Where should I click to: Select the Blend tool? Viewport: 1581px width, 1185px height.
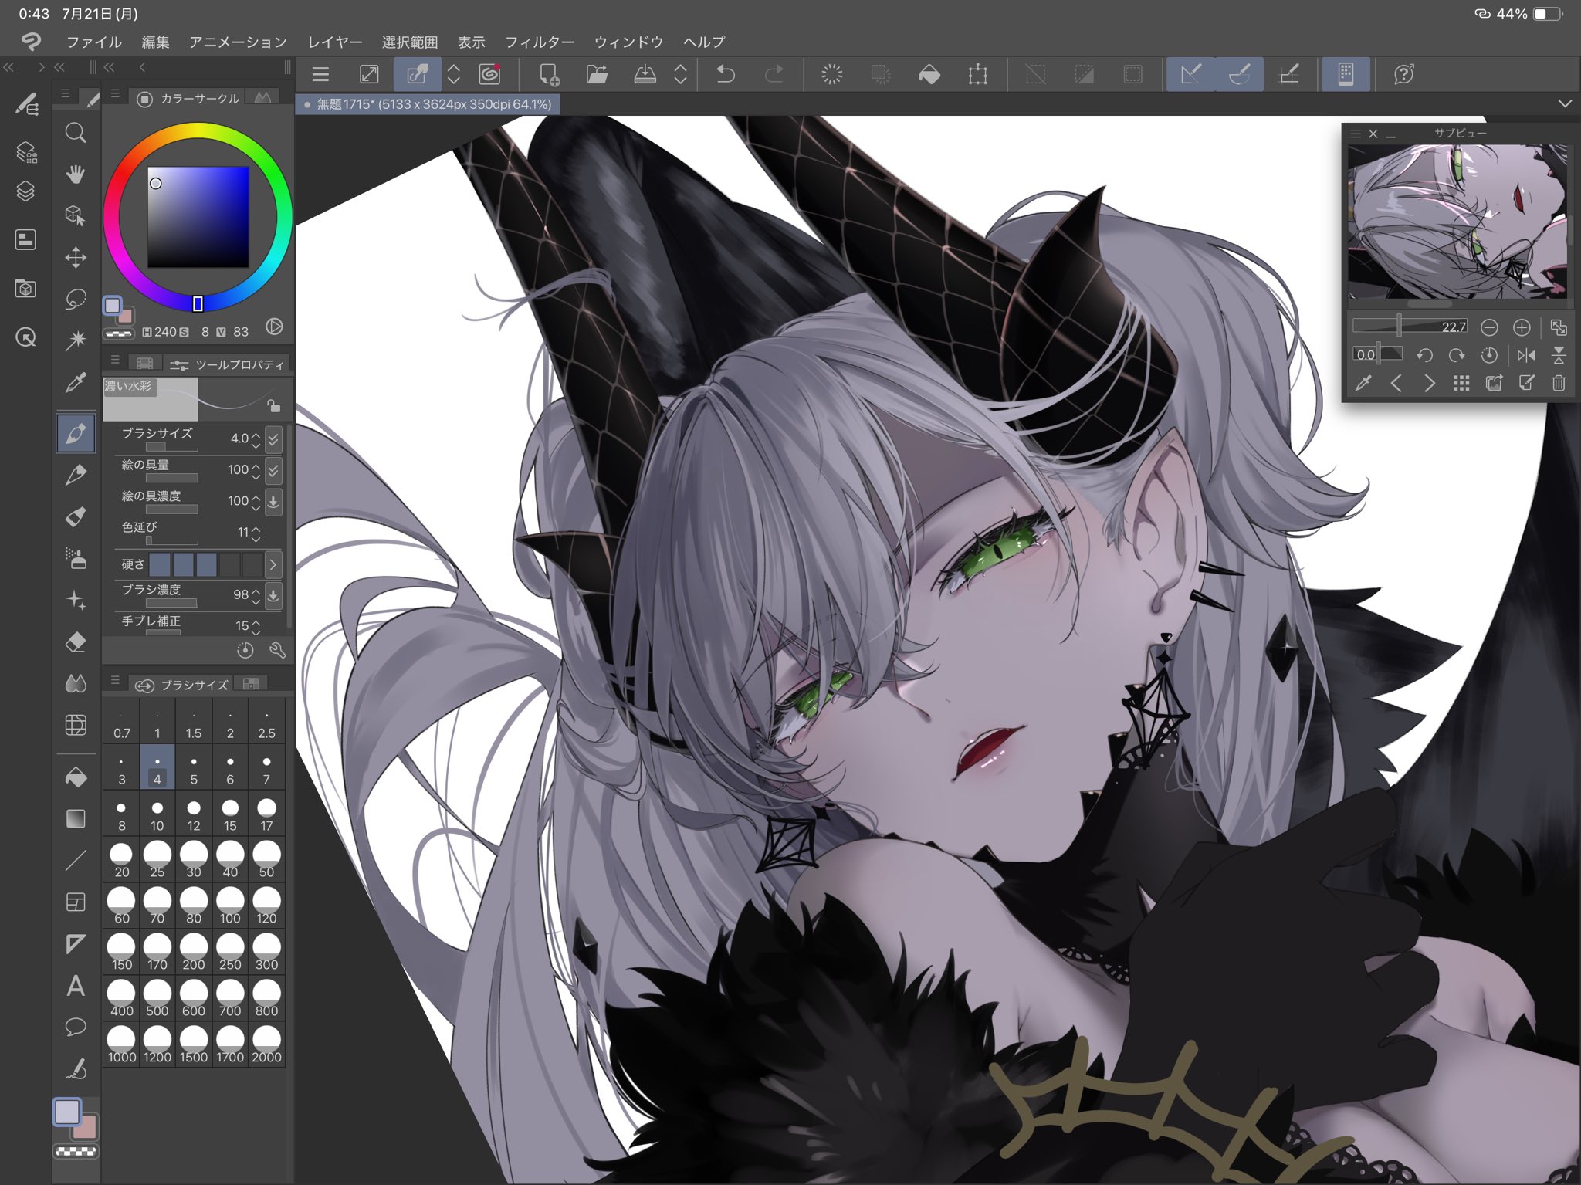tap(76, 683)
